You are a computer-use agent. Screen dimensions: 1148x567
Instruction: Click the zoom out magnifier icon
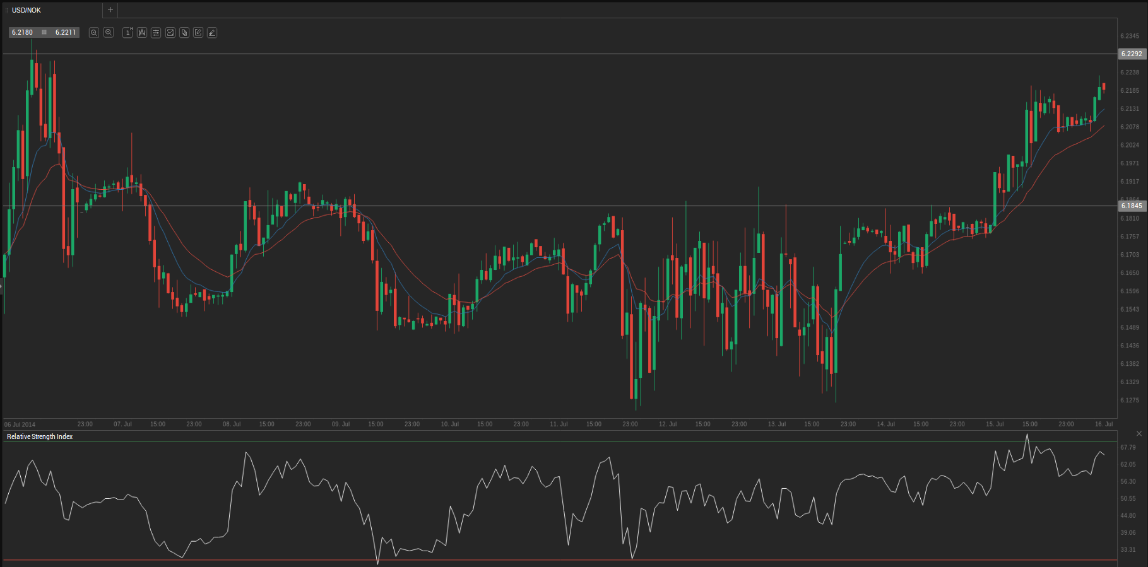[94, 33]
